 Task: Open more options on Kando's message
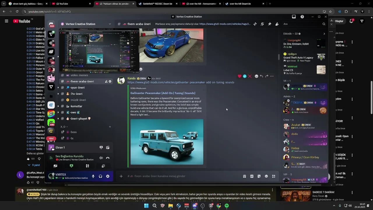pyautogui.click(x=272, y=76)
